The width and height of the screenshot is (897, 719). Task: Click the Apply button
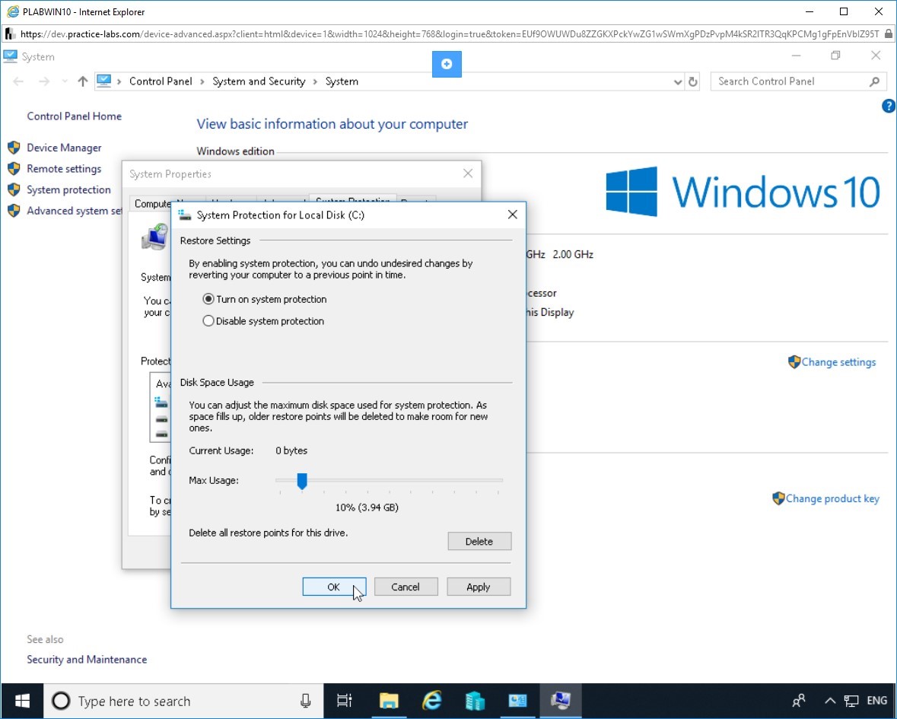(x=479, y=587)
